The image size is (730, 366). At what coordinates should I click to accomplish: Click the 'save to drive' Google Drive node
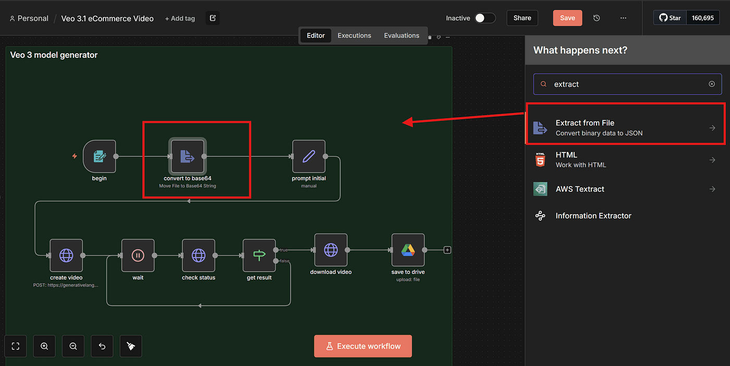coord(408,250)
